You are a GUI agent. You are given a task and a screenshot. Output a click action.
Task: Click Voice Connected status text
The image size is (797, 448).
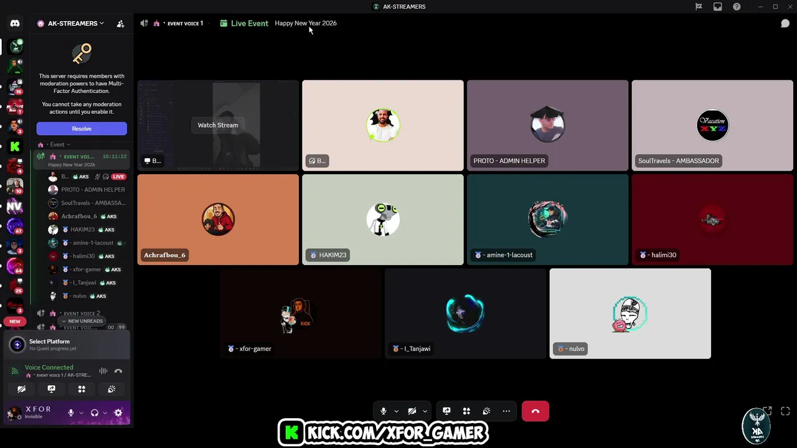[49, 368]
